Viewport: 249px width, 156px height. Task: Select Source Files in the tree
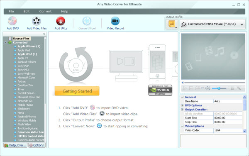pyautogui.click(x=21, y=39)
